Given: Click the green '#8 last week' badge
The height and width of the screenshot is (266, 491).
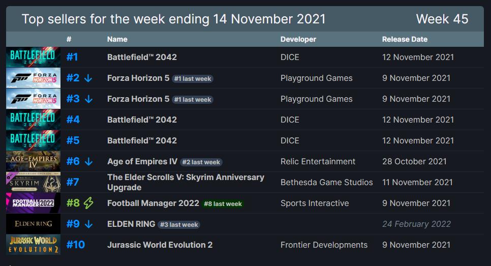Looking at the screenshot, I should (223, 204).
